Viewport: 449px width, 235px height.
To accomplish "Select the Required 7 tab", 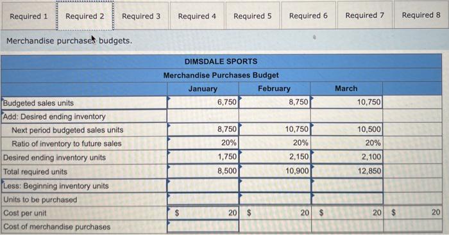I will [364, 15].
